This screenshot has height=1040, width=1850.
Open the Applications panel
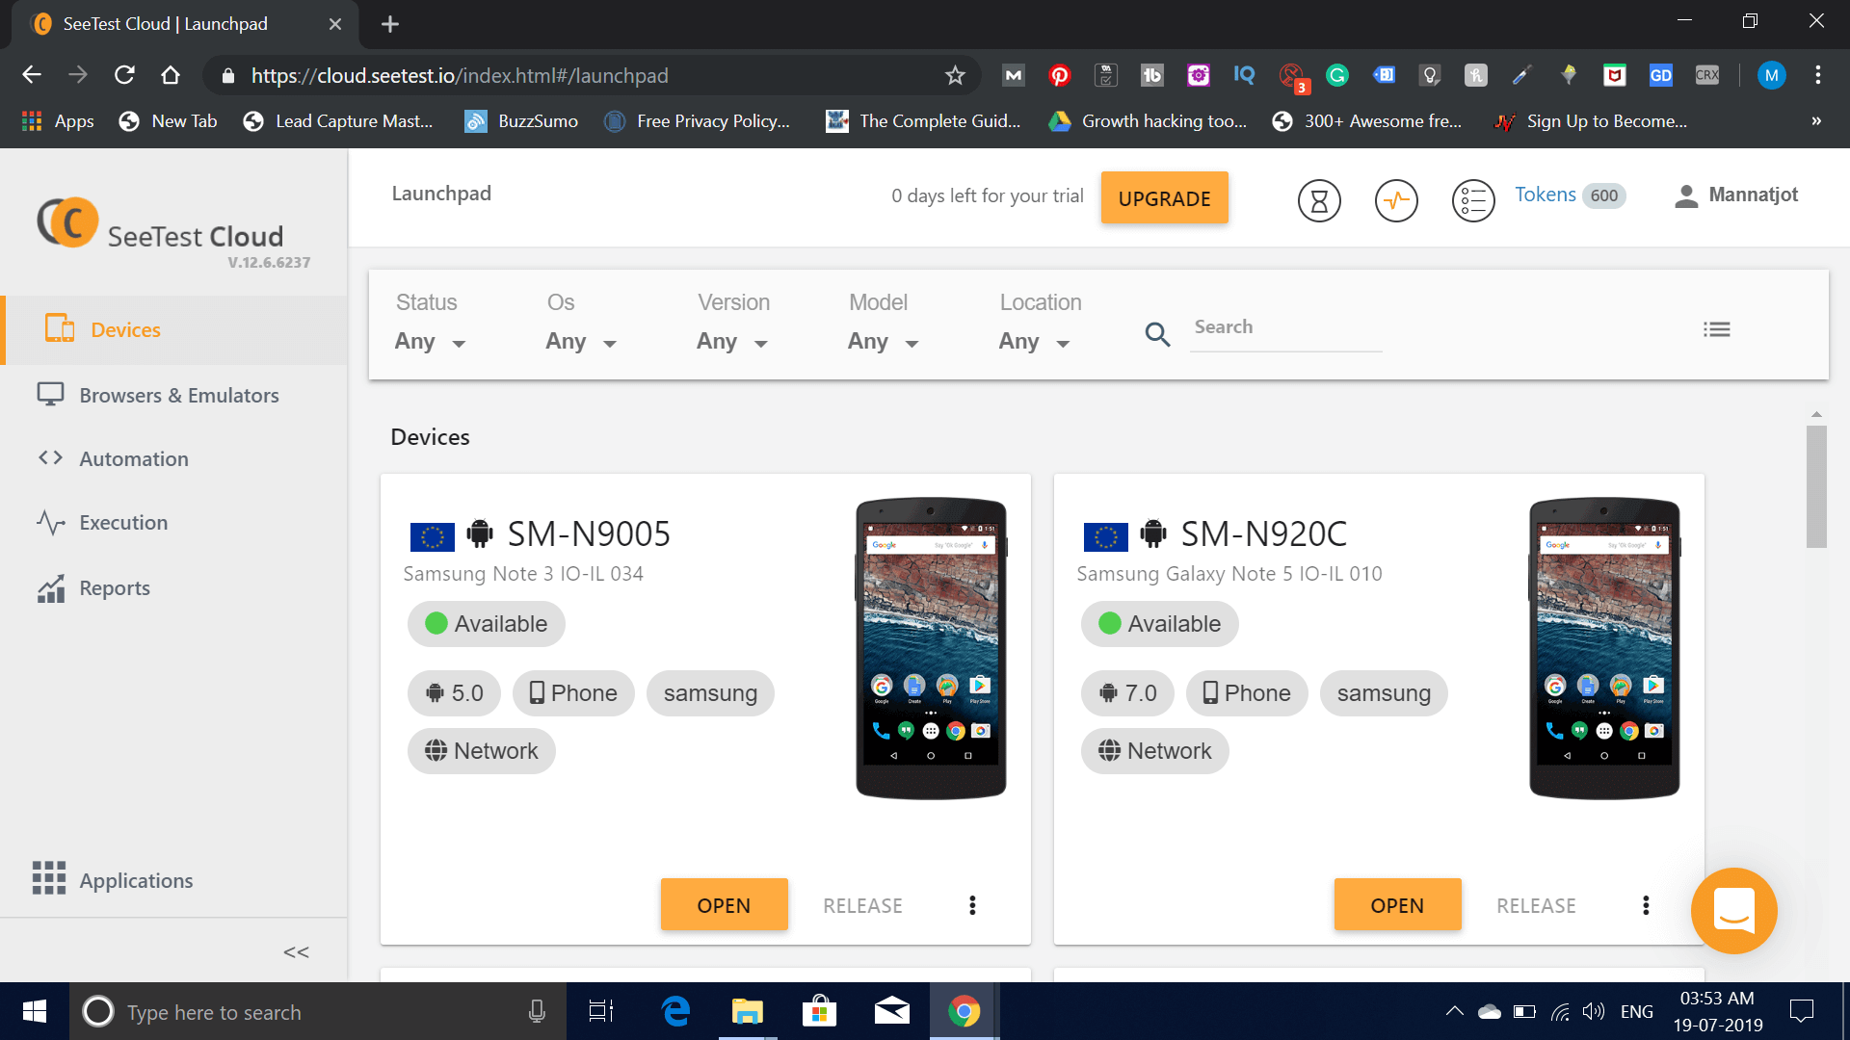[x=136, y=880]
